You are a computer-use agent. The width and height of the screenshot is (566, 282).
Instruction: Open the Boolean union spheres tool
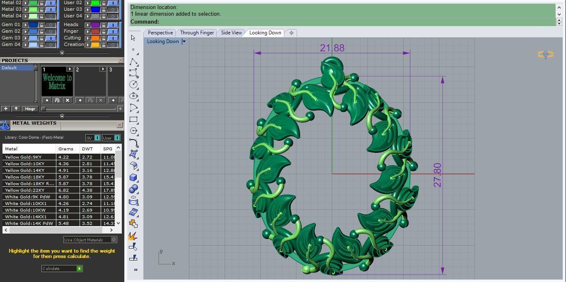pyautogui.click(x=133, y=189)
